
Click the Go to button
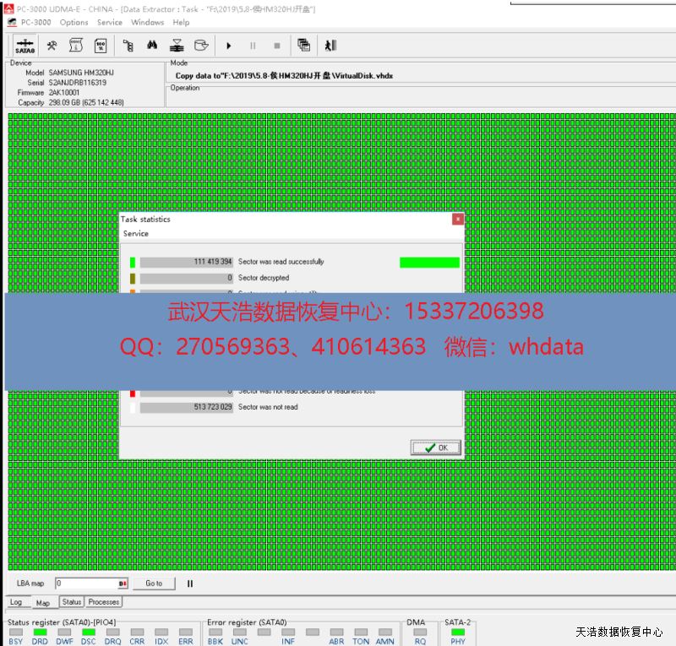[153, 584]
